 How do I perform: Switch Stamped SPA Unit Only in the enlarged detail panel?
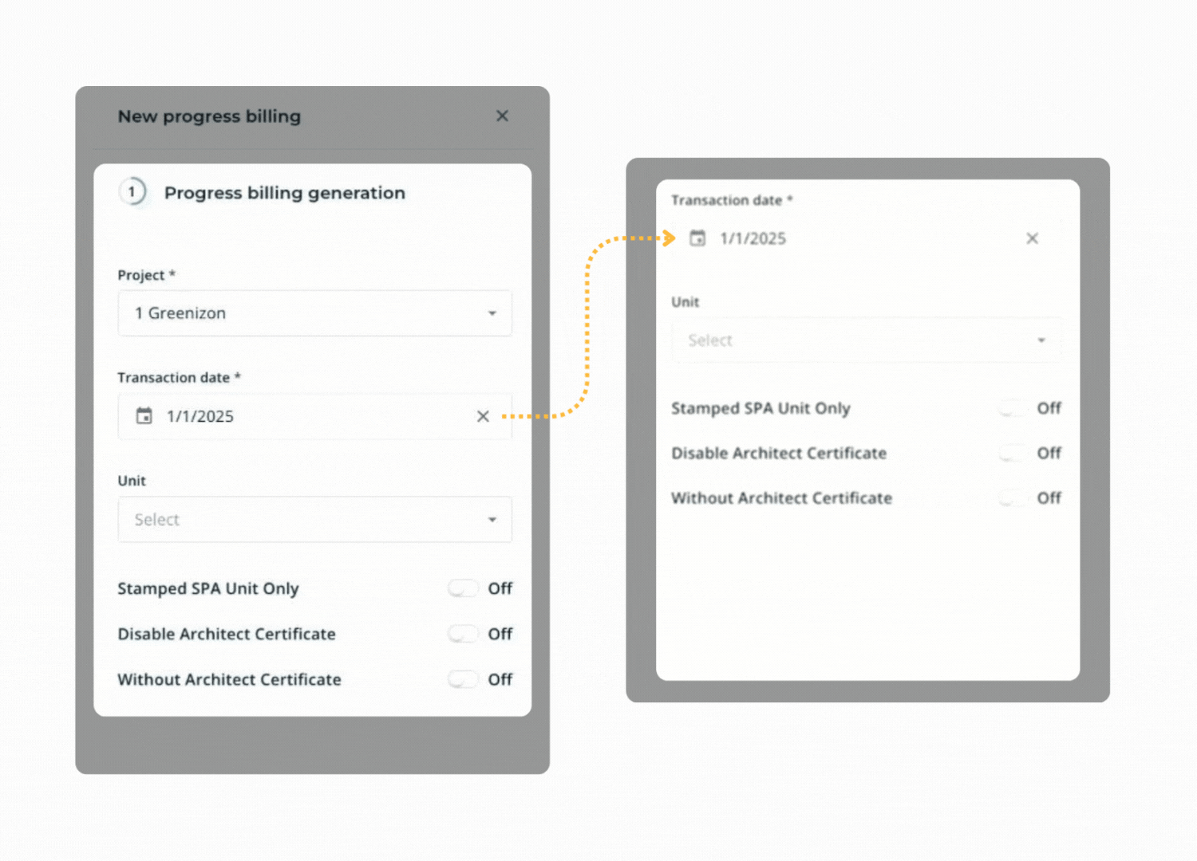(x=1013, y=408)
